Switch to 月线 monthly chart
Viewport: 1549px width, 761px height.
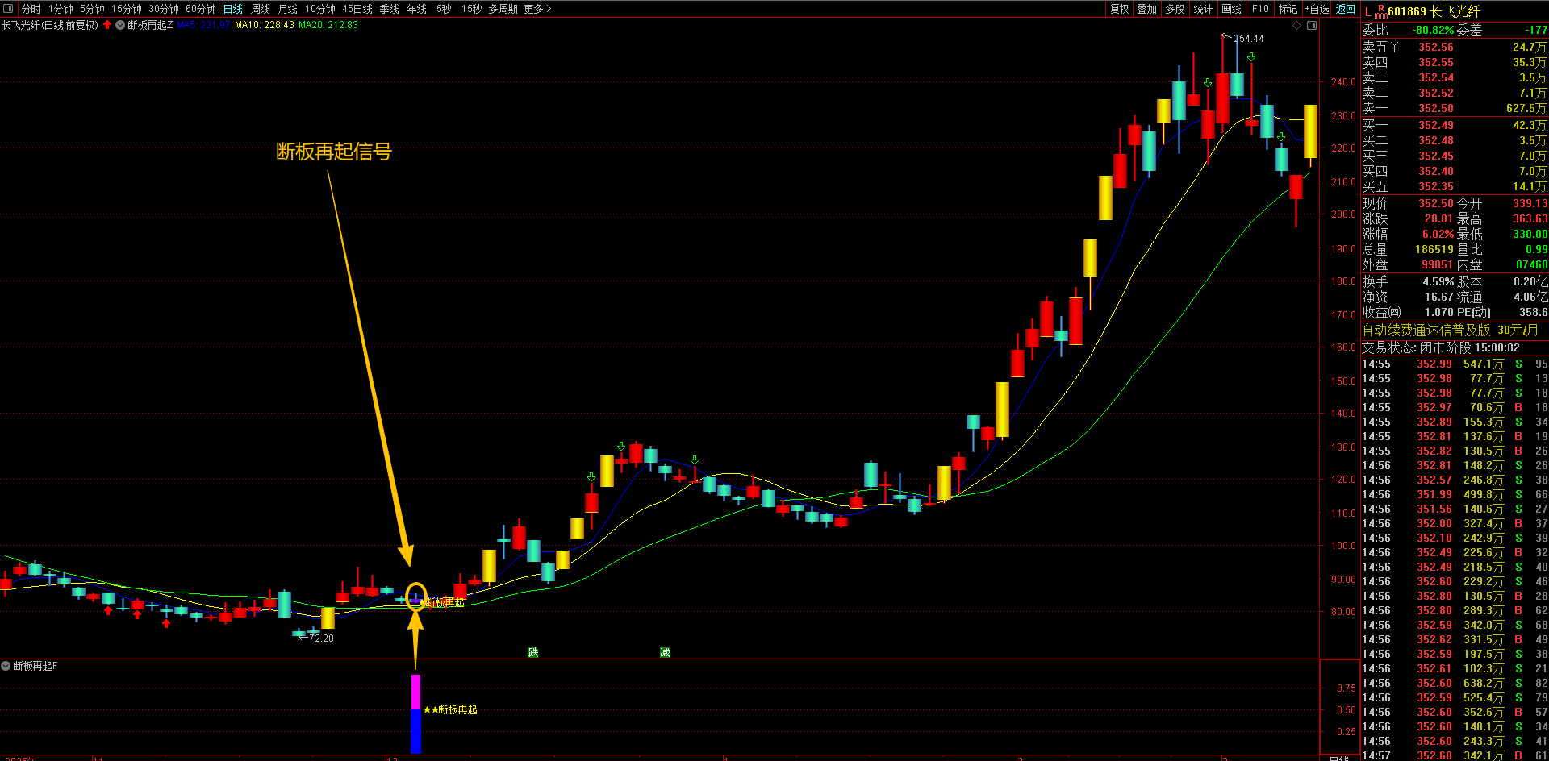(x=288, y=9)
